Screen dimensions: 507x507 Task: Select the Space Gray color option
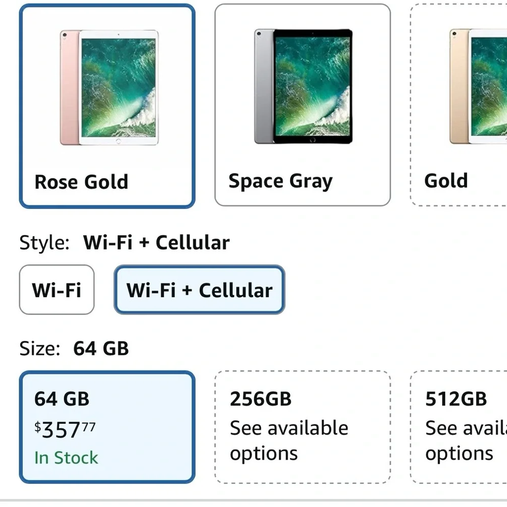point(302,104)
